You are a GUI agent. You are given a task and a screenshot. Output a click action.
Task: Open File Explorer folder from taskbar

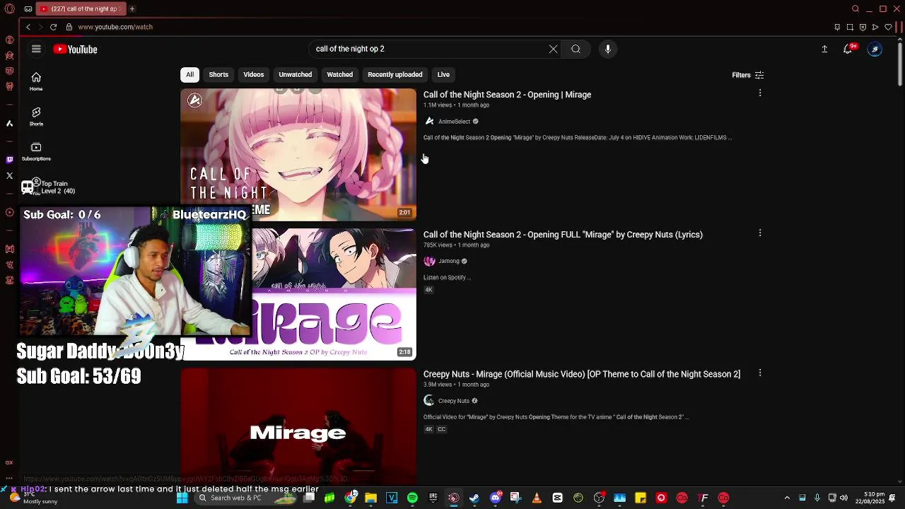[x=370, y=498]
